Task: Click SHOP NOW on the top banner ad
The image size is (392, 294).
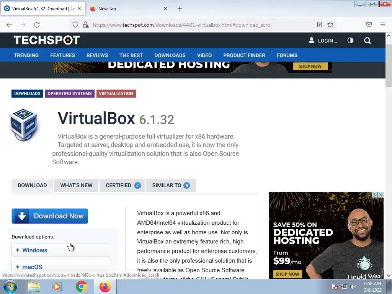Action: click(x=310, y=66)
